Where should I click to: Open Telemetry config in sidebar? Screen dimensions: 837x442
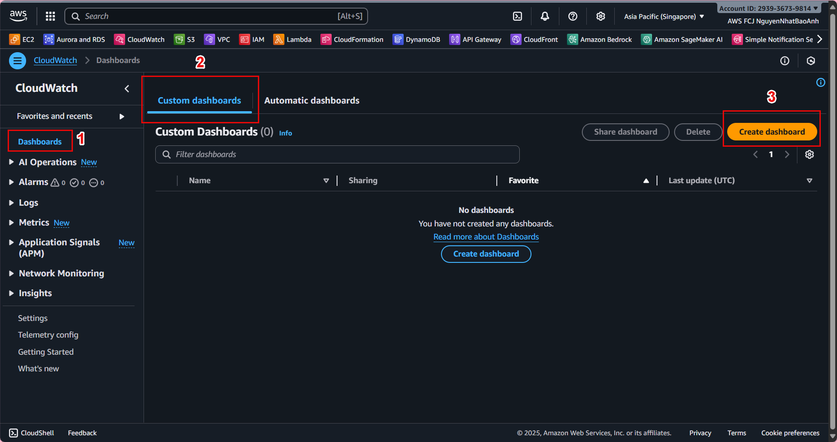coord(48,335)
